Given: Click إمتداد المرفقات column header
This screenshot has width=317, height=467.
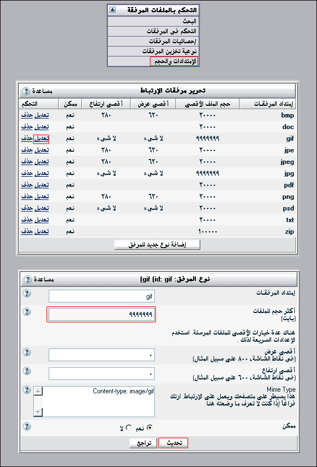Looking at the screenshot, I should point(267,104).
